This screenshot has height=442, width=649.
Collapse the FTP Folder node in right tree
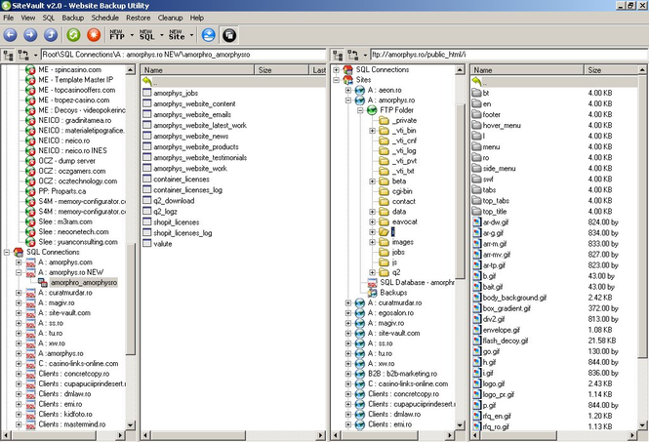pos(361,110)
